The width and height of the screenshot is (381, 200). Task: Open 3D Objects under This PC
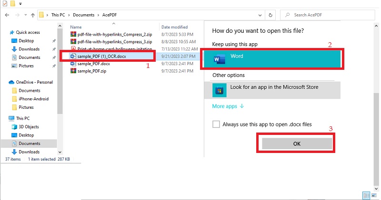click(x=29, y=127)
